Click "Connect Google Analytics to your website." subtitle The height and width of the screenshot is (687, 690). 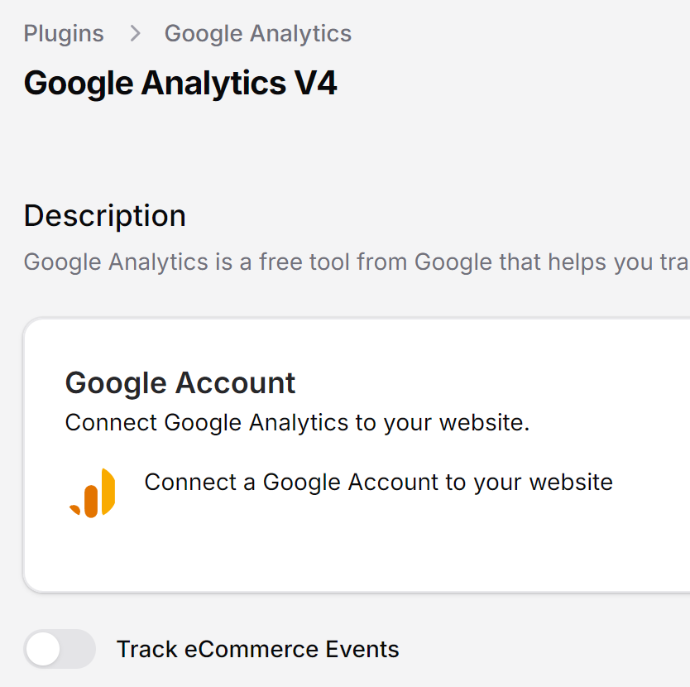[x=297, y=423]
